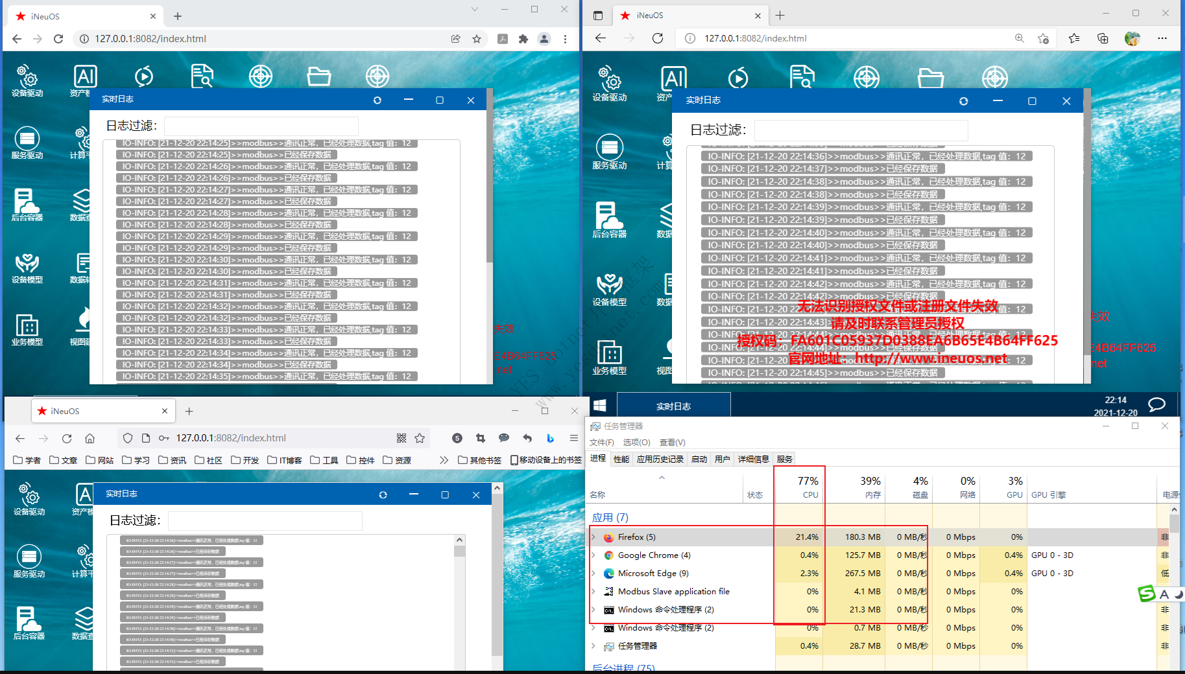The image size is (1185, 674).
Task: Switch to 性能 tab in Task Manager
Action: pos(621,459)
